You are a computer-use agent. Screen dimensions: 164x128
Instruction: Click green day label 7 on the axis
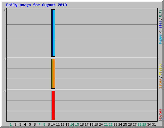[39, 124]
